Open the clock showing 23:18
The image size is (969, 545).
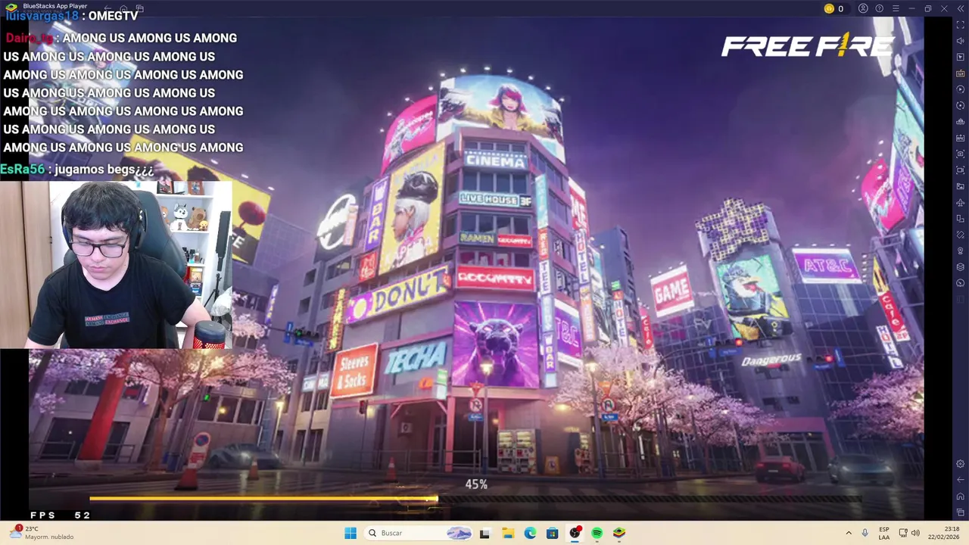tap(943, 533)
